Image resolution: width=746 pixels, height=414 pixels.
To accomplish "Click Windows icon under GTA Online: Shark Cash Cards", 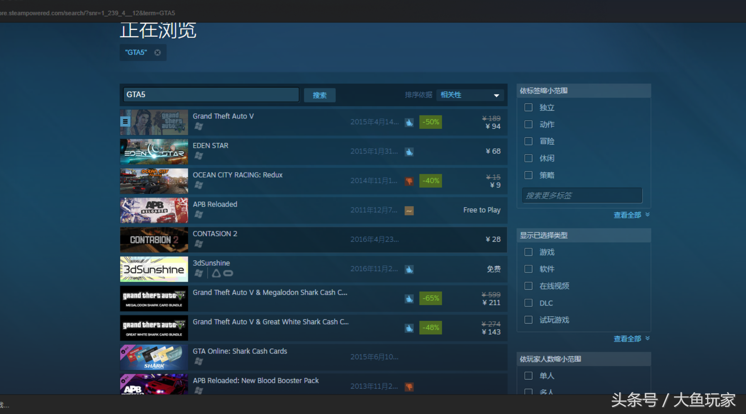I will click(x=198, y=362).
